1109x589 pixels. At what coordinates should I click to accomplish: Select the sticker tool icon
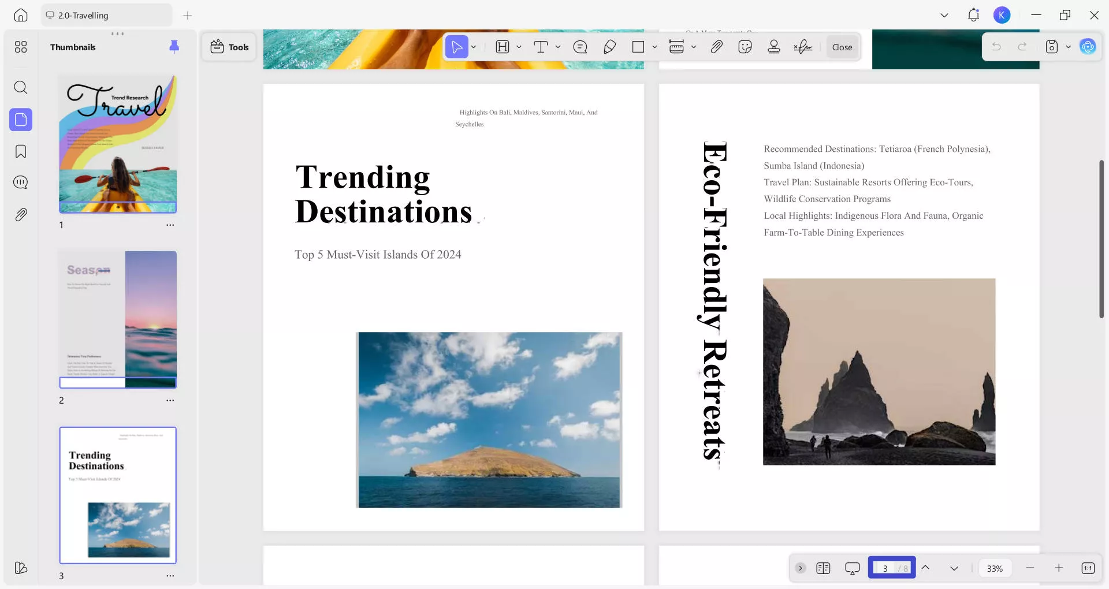745,47
